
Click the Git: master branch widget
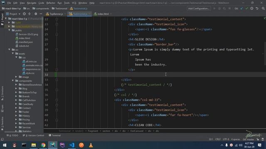[249, 139]
